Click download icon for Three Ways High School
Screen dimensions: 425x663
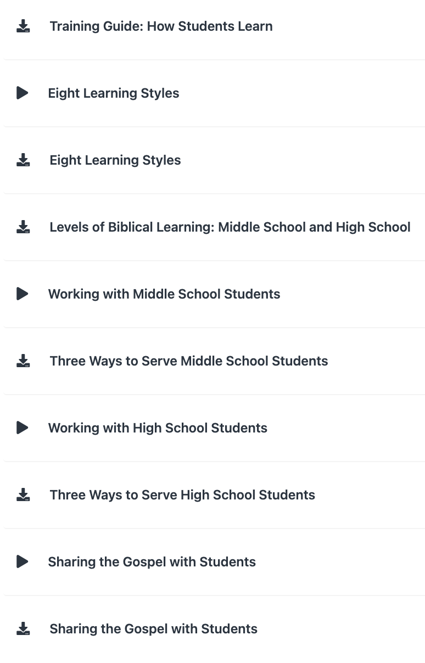point(23,495)
